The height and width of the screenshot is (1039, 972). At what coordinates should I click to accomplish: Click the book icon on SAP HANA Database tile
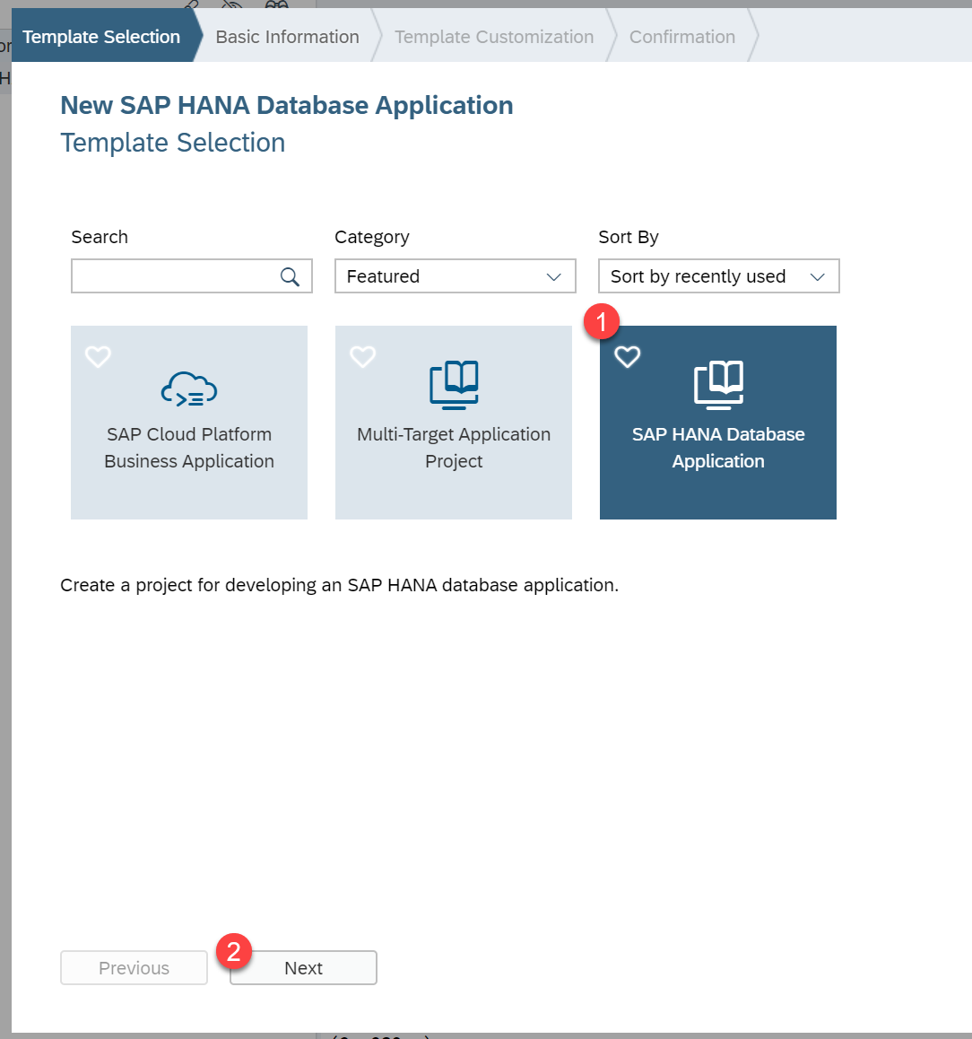click(719, 385)
